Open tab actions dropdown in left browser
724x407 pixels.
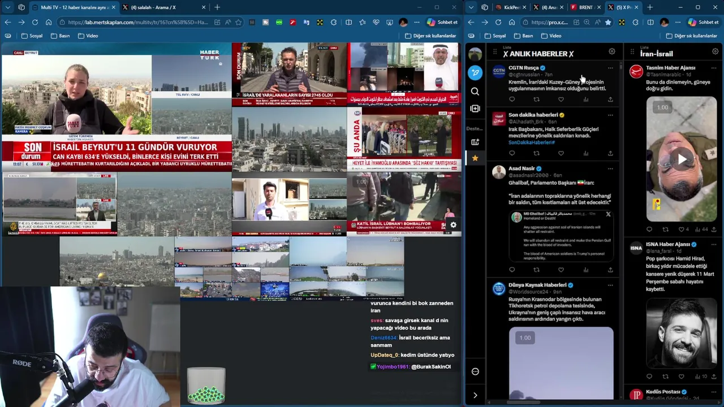[7, 7]
